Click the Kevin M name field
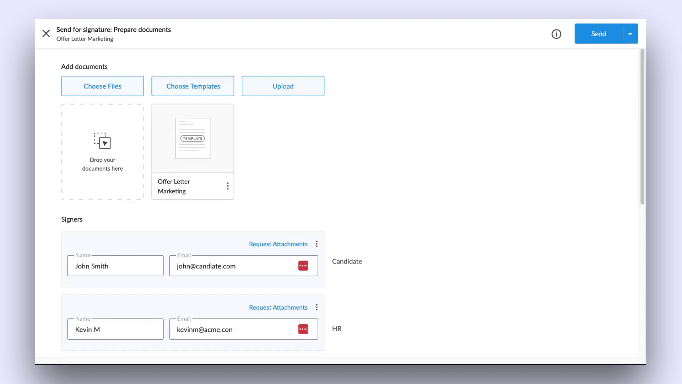 [x=115, y=329]
